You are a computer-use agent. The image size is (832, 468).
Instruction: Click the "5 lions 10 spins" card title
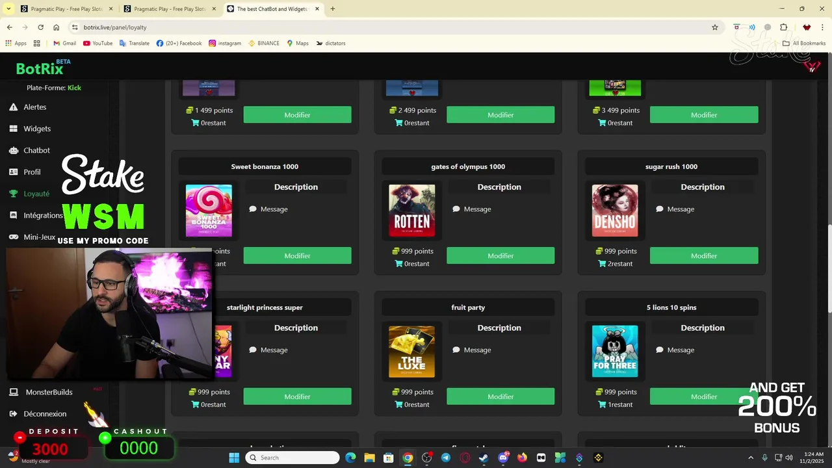[671, 307]
